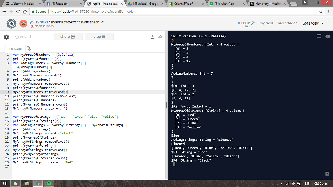Open the my repls link
This screenshot has width=333, height=187.
tap(266, 23)
